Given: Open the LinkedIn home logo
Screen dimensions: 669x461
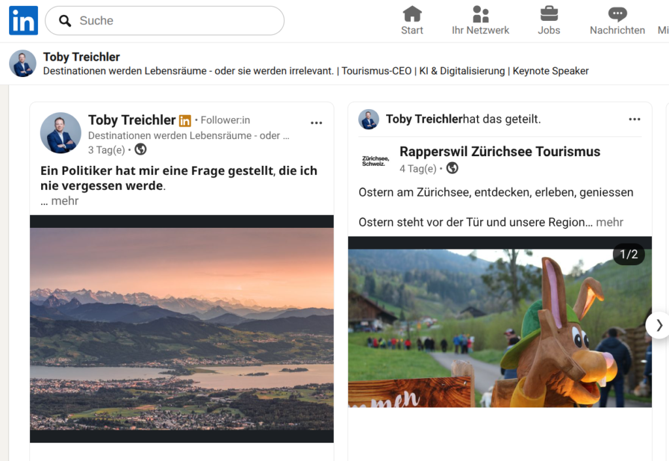Looking at the screenshot, I should 24,20.
